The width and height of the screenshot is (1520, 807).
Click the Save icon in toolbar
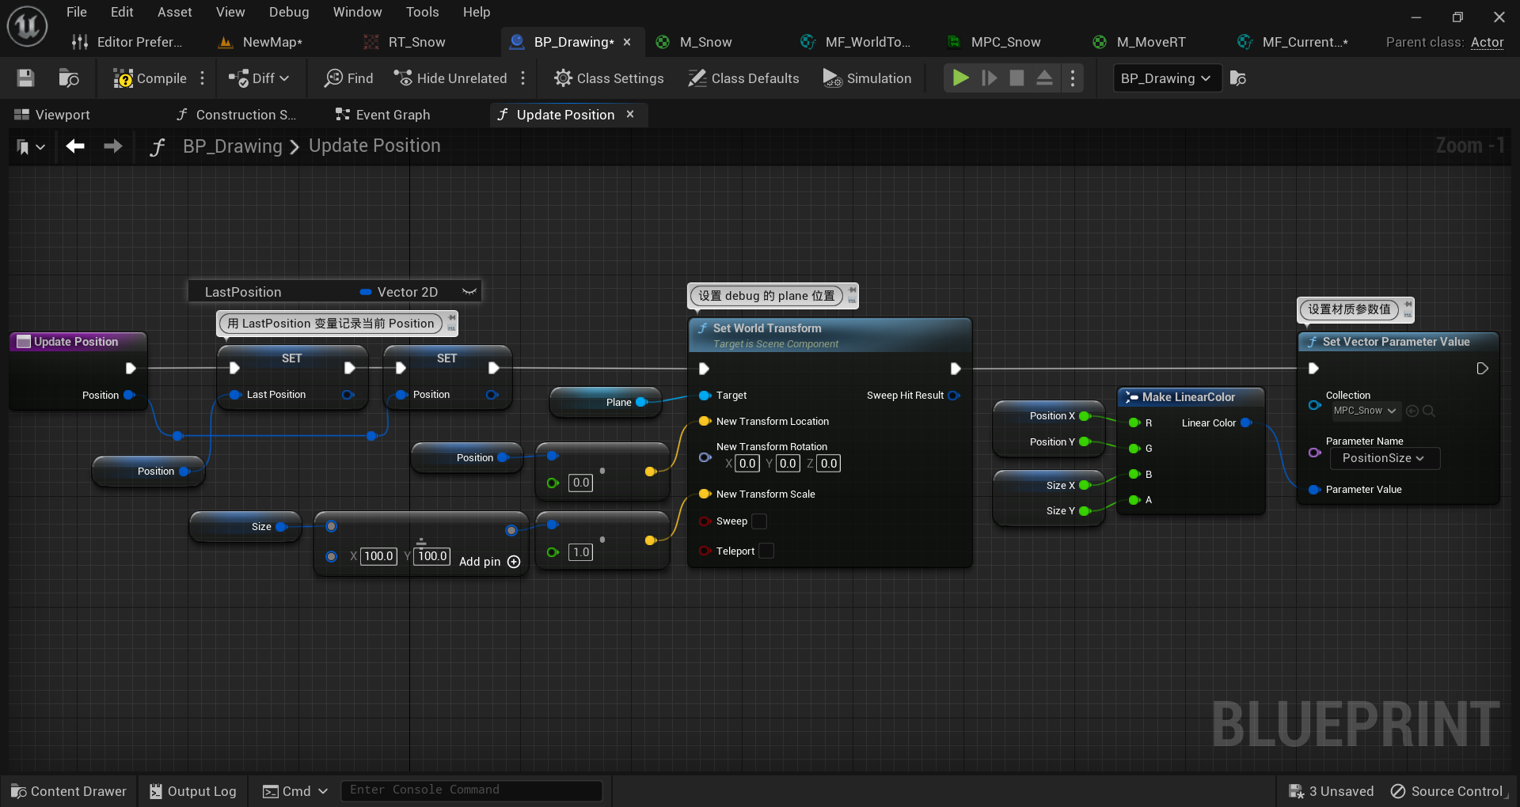(25, 78)
